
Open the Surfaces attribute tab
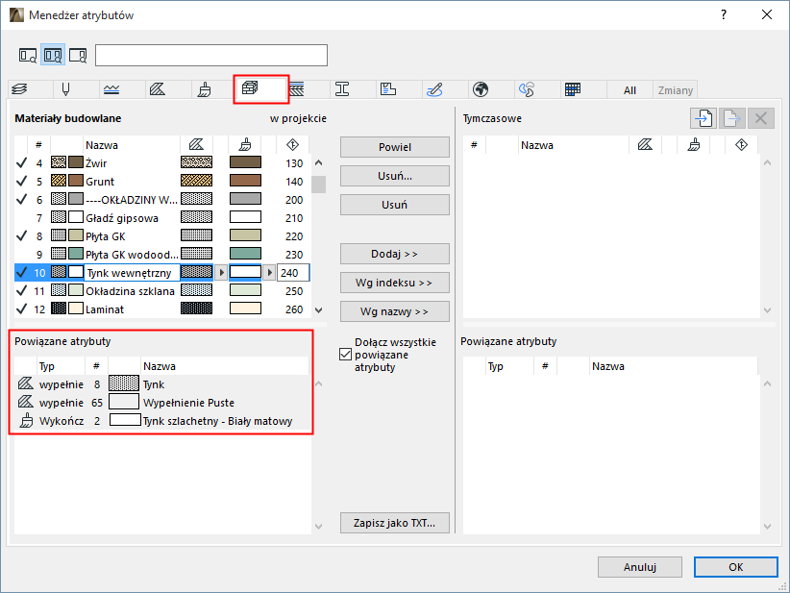point(204,89)
